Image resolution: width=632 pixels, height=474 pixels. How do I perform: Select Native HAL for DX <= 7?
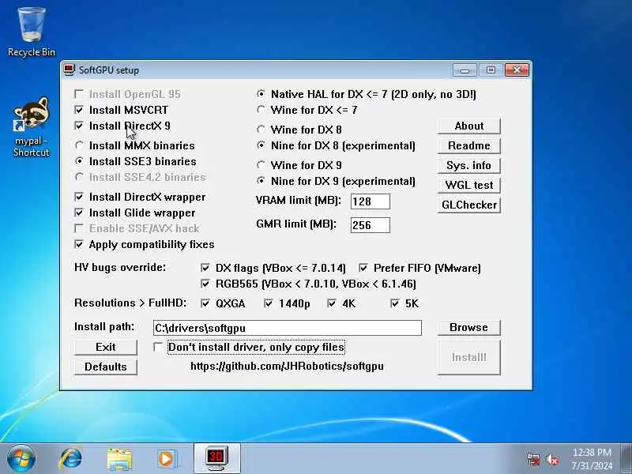(x=261, y=94)
